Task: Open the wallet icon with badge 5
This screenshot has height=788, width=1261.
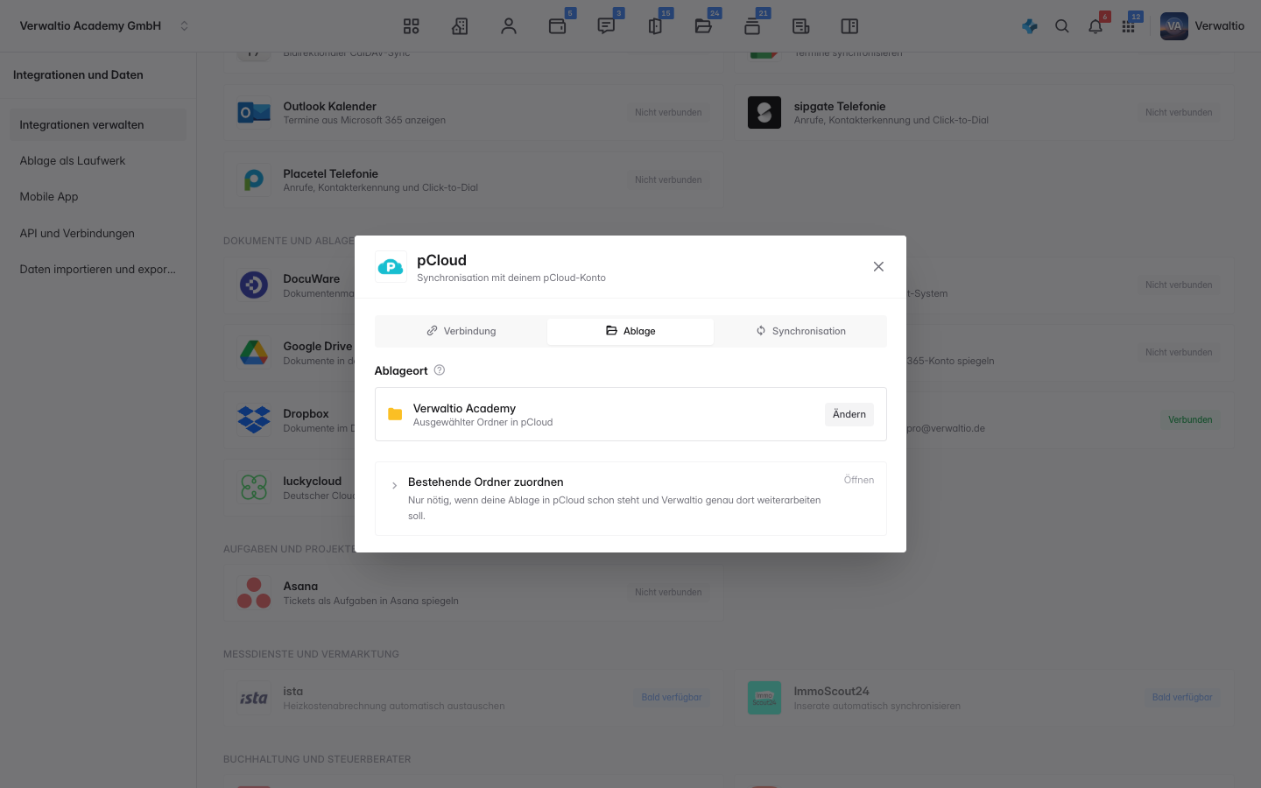Action: (558, 26)
